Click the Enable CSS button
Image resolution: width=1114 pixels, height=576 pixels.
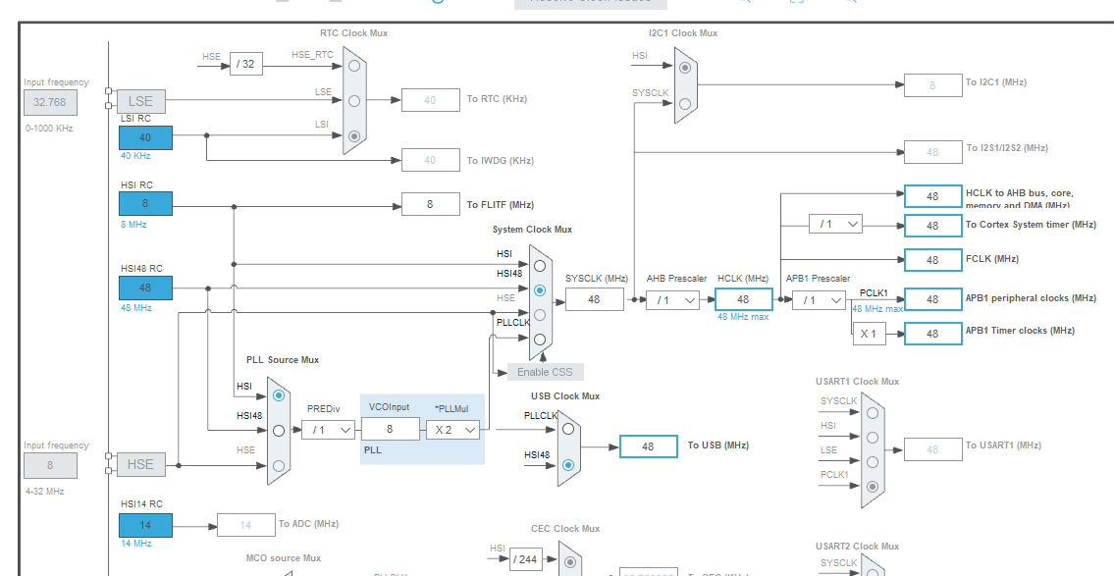[545, 371]
